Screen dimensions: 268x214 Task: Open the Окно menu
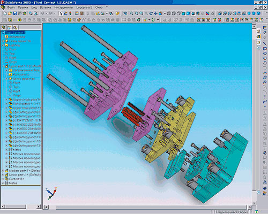(99, 7)
